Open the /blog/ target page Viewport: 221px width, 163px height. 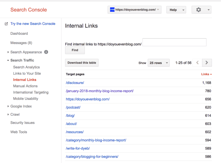pos(70,115)
